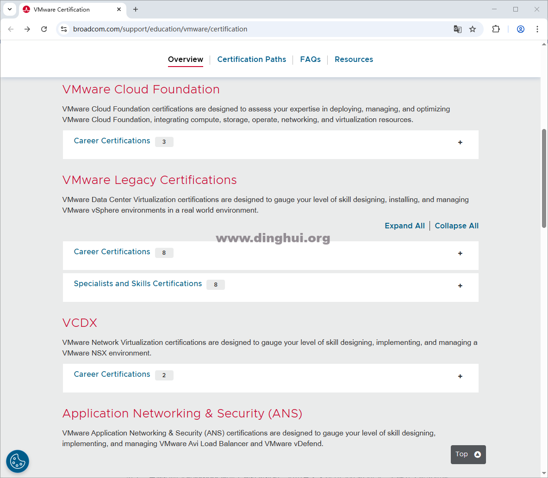Expand Specialists and Skills Certifications
Image resolution: width=548 pixels, height=478 pixels.
270,288
